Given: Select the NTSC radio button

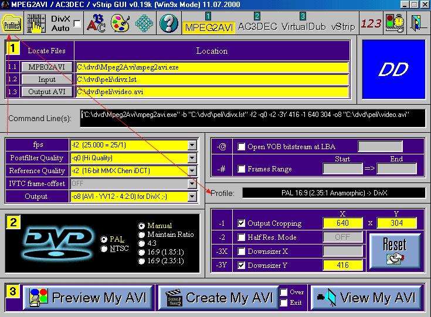Looking at the screenshot, I should tap(104, 249).
